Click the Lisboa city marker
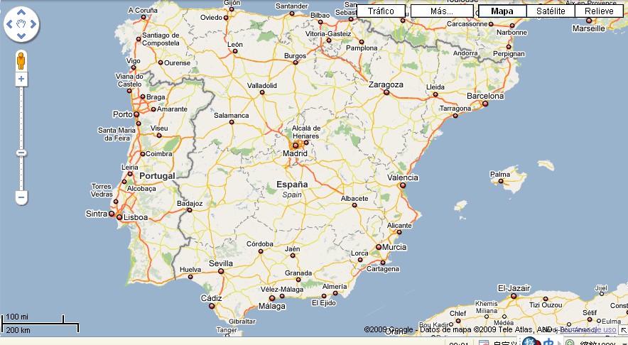628x345 pixels. (x=120, y=217)
